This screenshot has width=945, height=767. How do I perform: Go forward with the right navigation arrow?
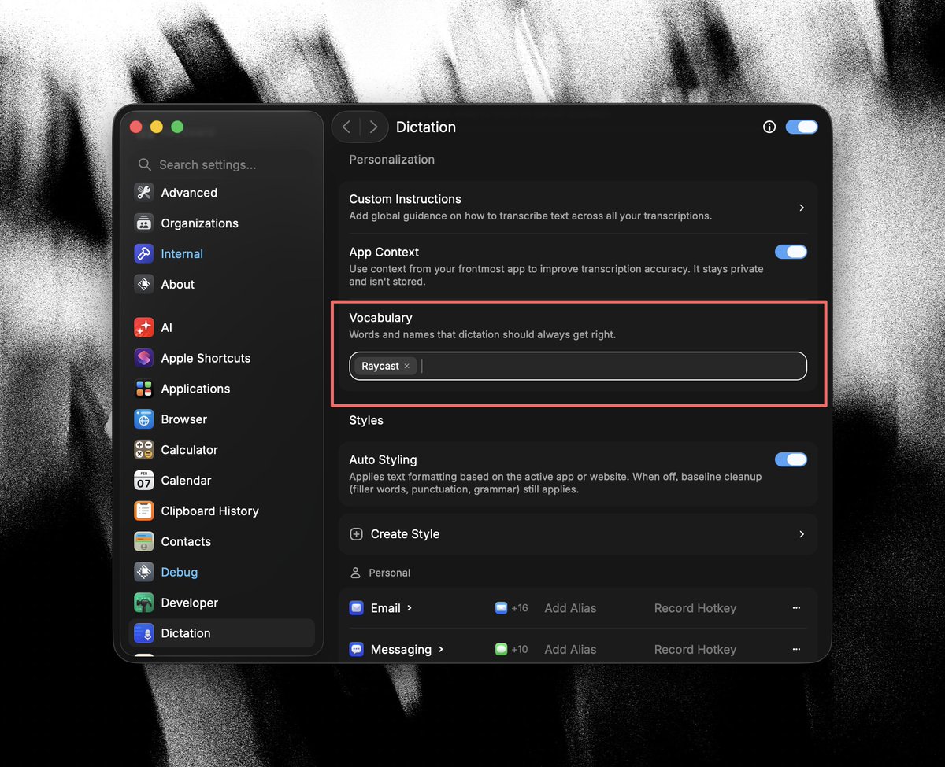(x=373, y=127)
